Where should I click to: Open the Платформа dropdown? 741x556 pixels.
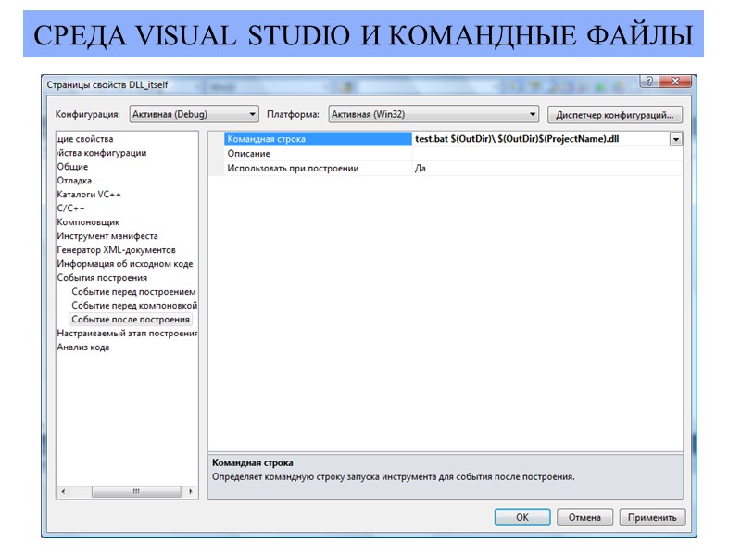click(534, 113)
